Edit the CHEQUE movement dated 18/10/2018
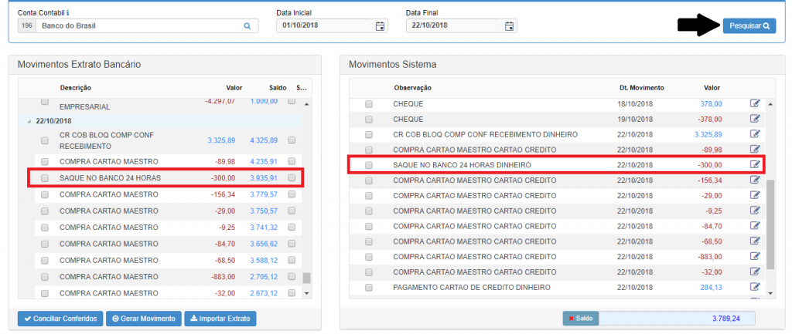 pyautogui.click(x=755, y=104)
